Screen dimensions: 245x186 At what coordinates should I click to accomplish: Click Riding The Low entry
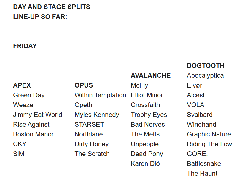209,144
